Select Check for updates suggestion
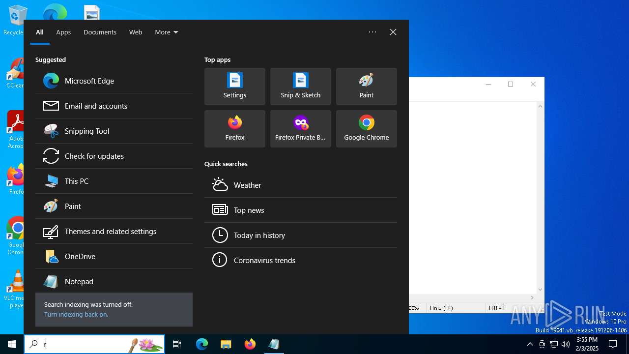 [x=114, y=156]
